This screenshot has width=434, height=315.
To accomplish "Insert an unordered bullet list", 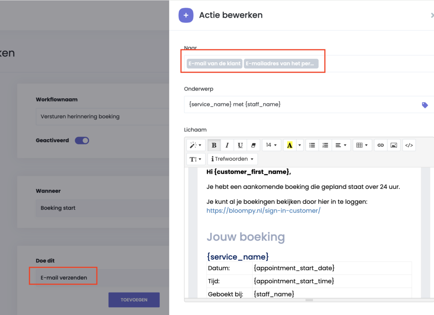I will [x=312, y=145].
